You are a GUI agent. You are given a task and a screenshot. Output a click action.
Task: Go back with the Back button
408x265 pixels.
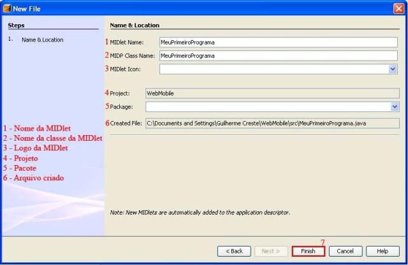pos(234,251)
